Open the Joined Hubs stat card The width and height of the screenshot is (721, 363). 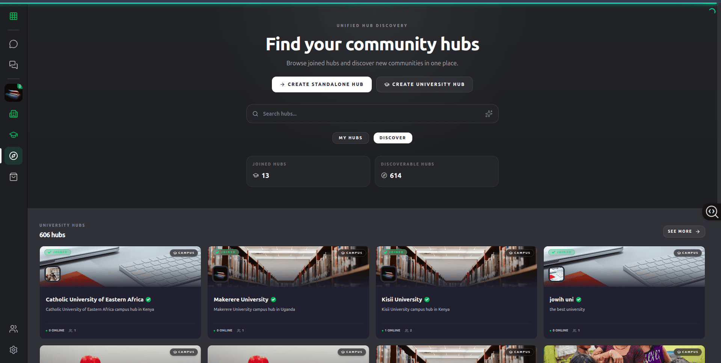point(308,171)
